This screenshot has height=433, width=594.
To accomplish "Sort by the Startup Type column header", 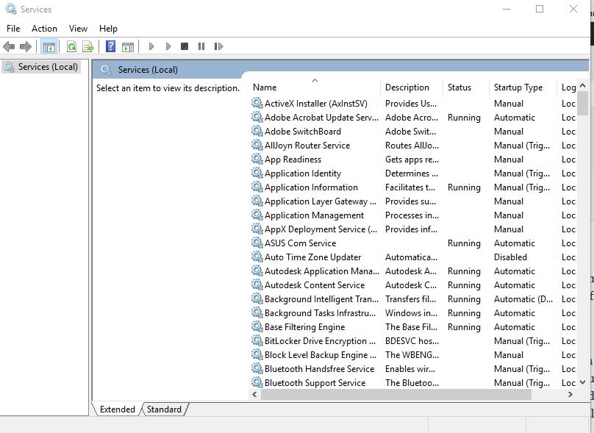I will click(x=518, y=87).
